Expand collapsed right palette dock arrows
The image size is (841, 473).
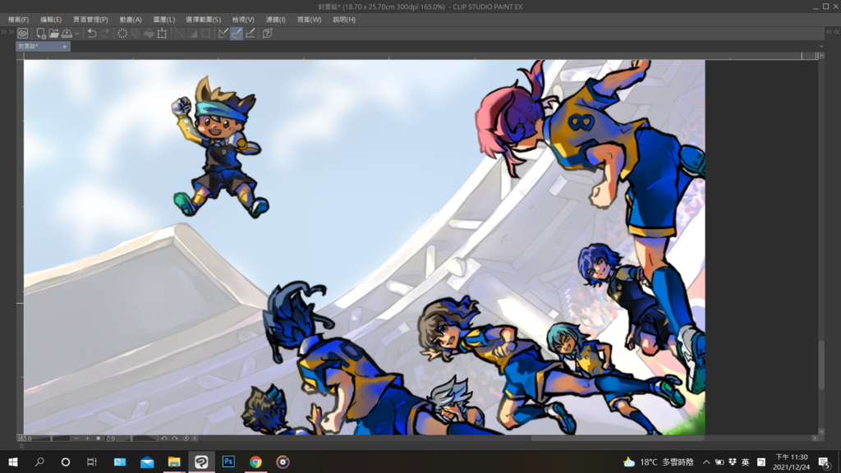click(x=833, y=32)
